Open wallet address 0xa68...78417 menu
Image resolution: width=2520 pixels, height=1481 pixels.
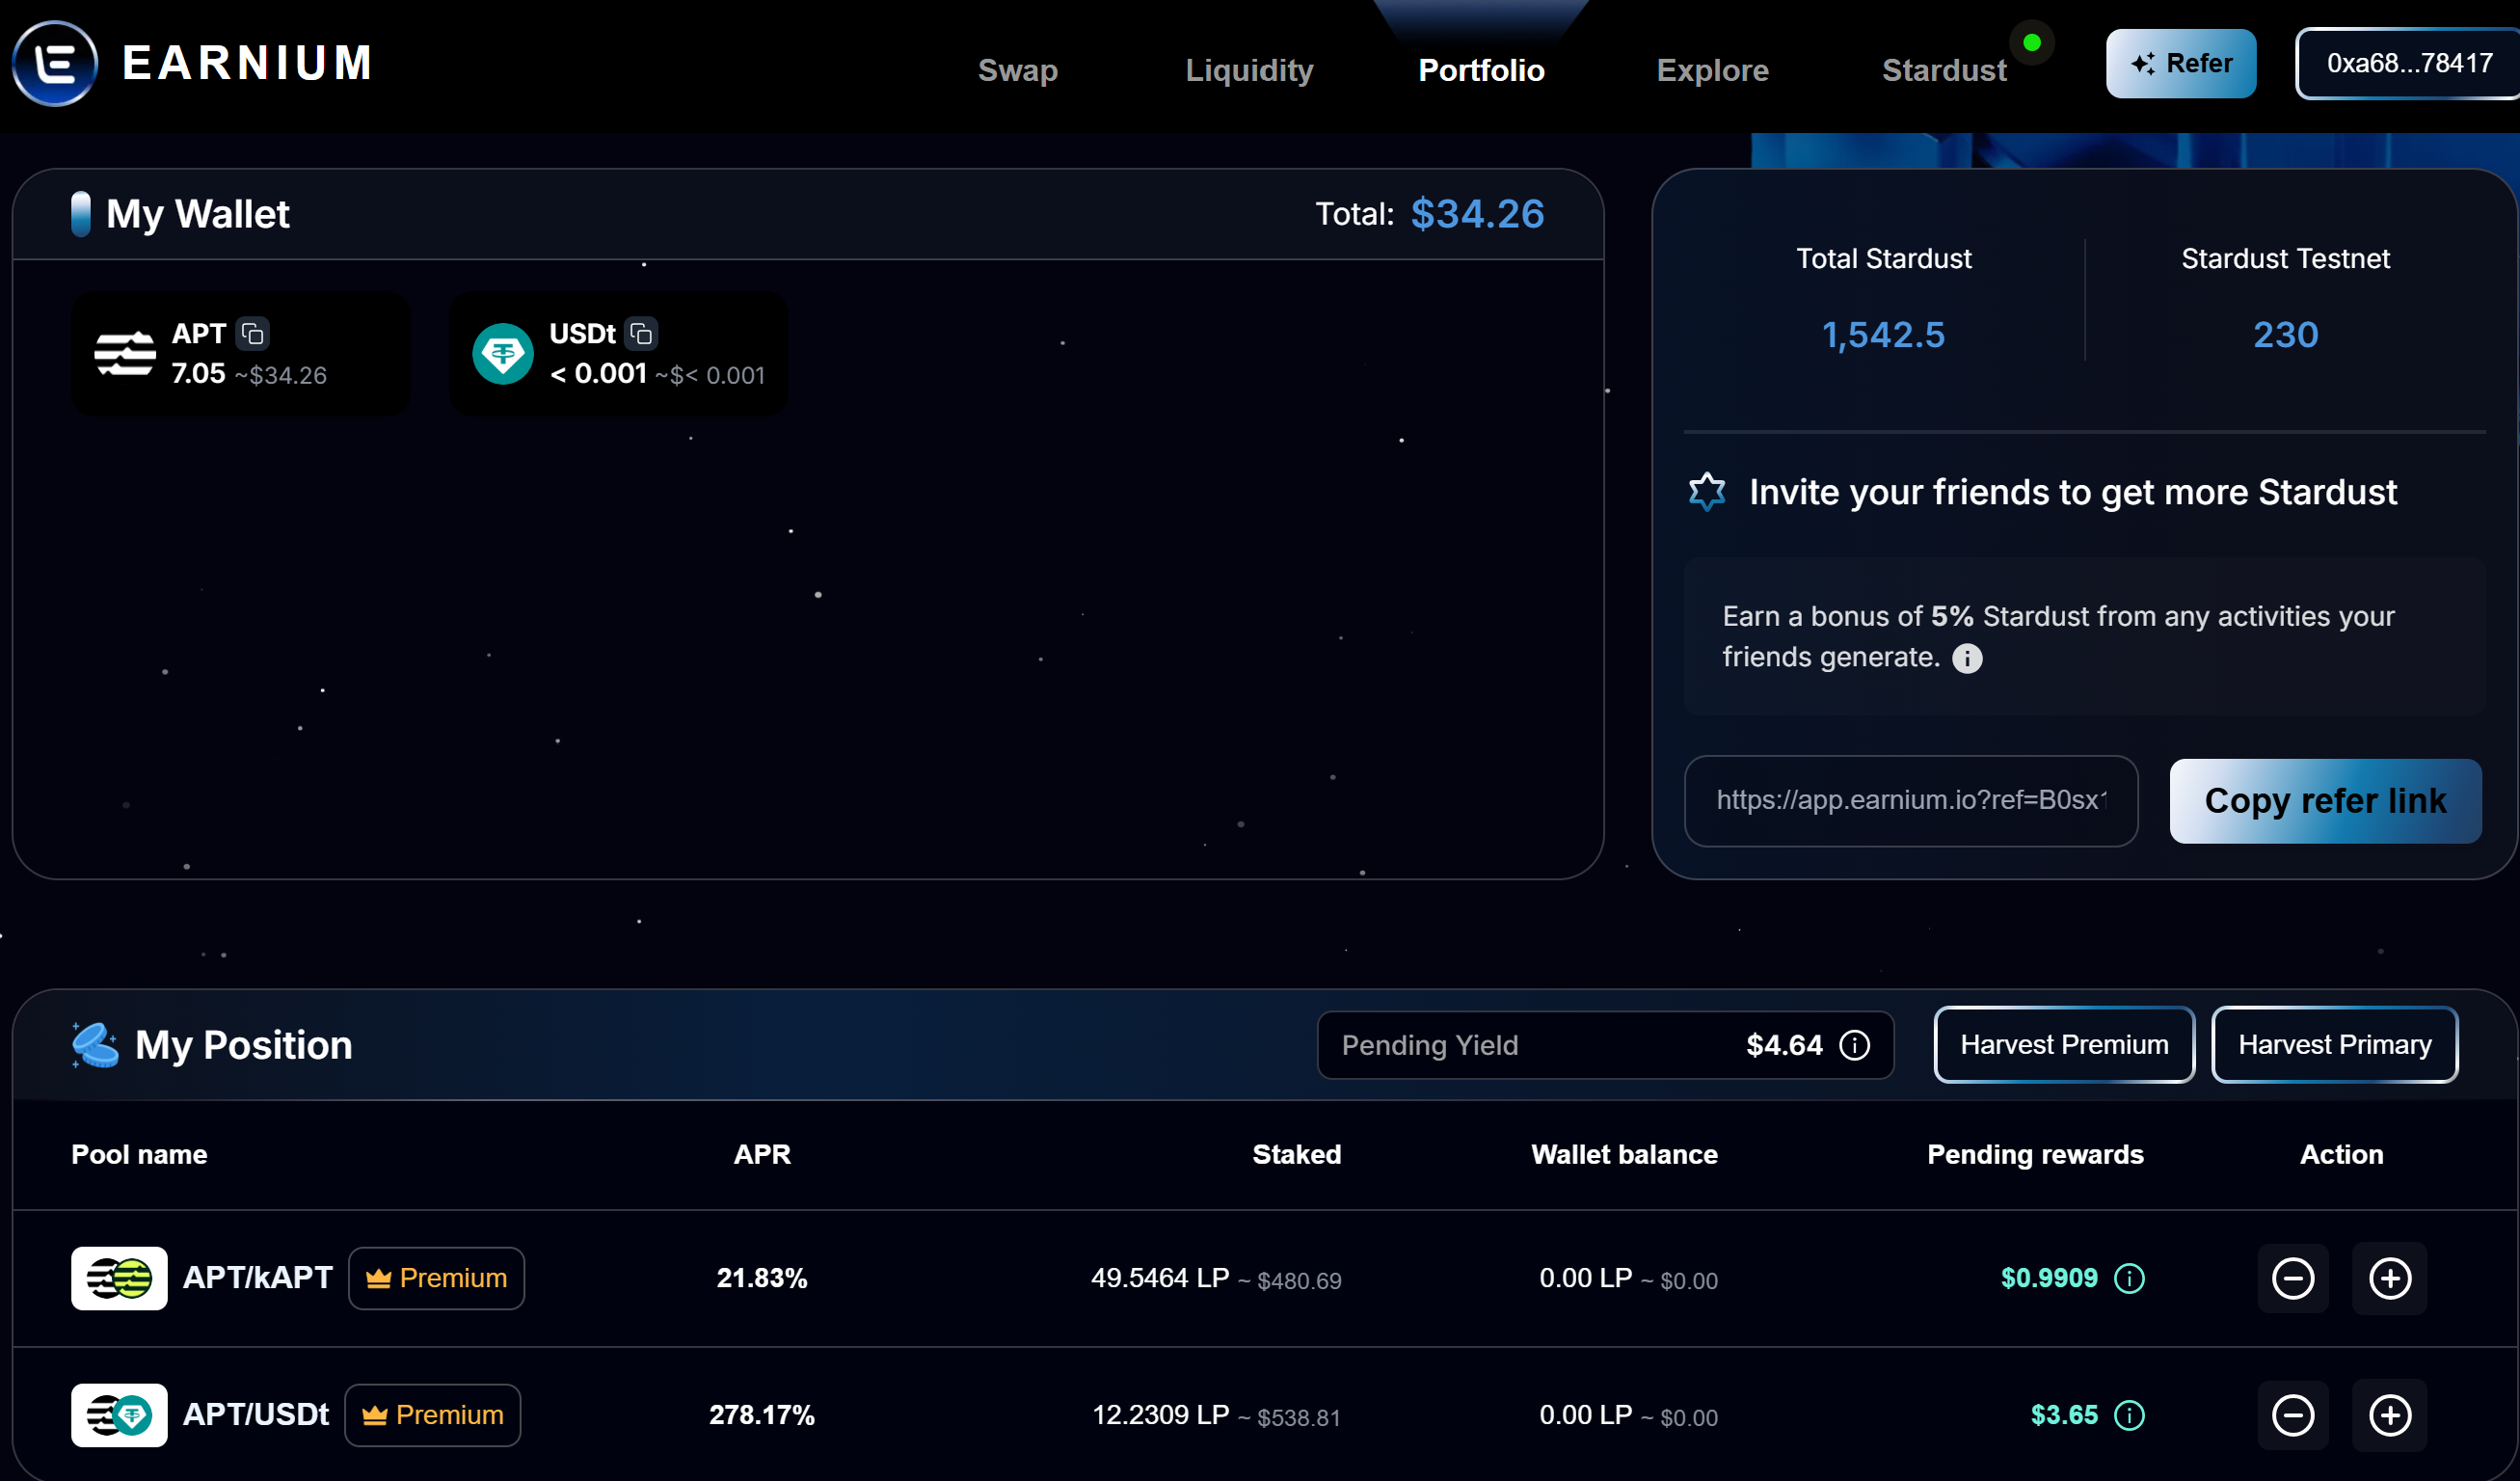pos(2408,64)
